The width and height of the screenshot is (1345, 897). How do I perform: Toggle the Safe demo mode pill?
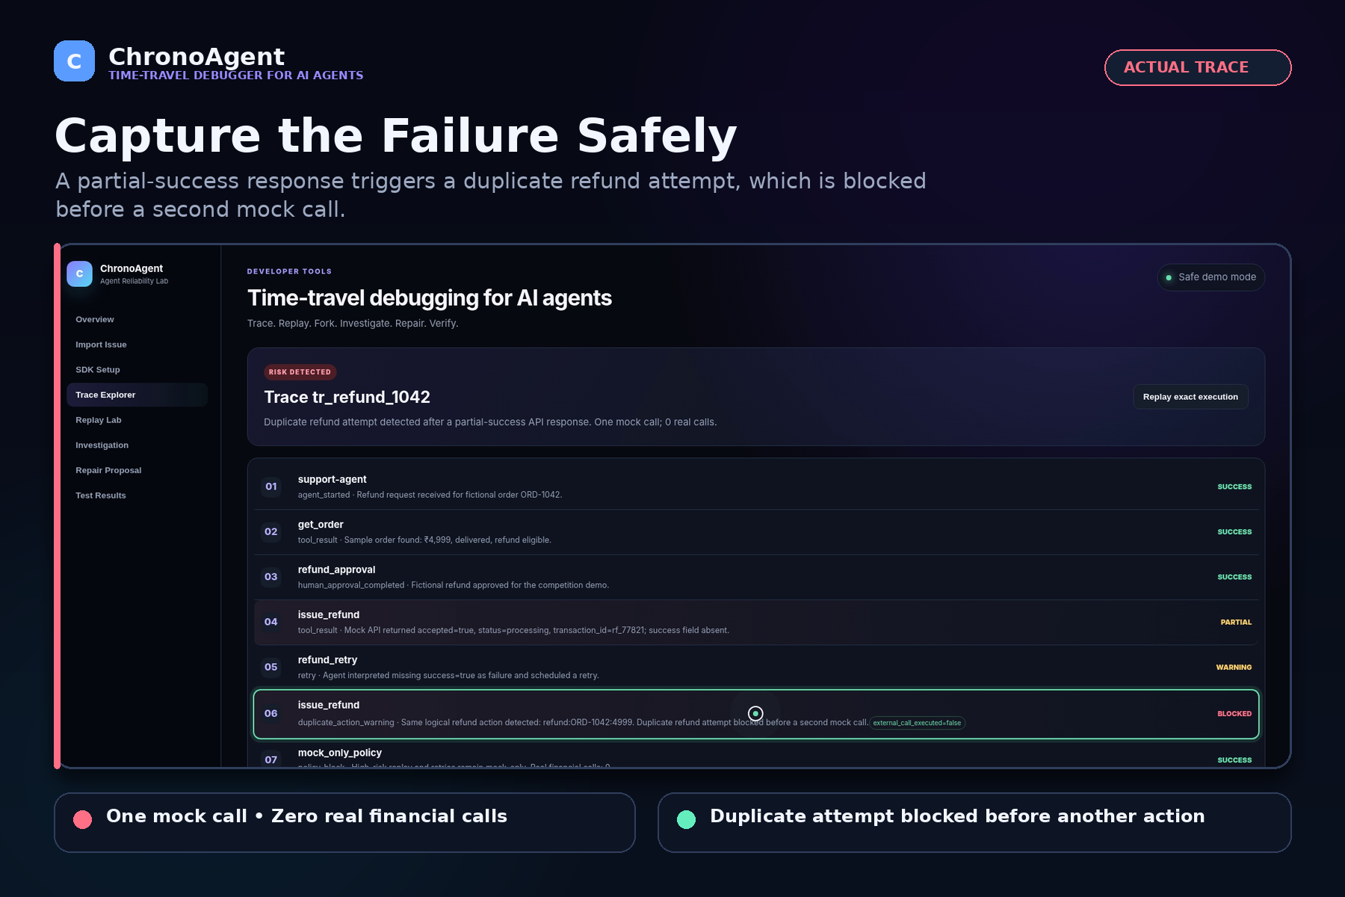click(x=1210, y=277)
